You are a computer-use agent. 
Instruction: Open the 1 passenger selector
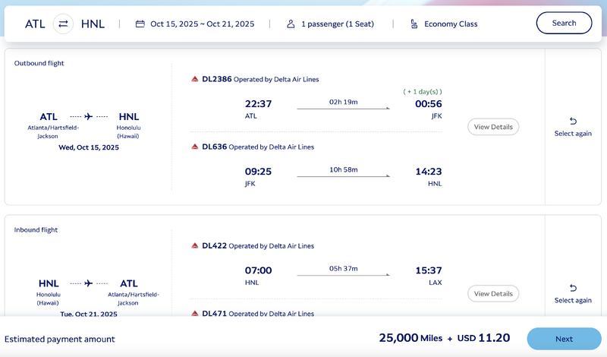337,24
